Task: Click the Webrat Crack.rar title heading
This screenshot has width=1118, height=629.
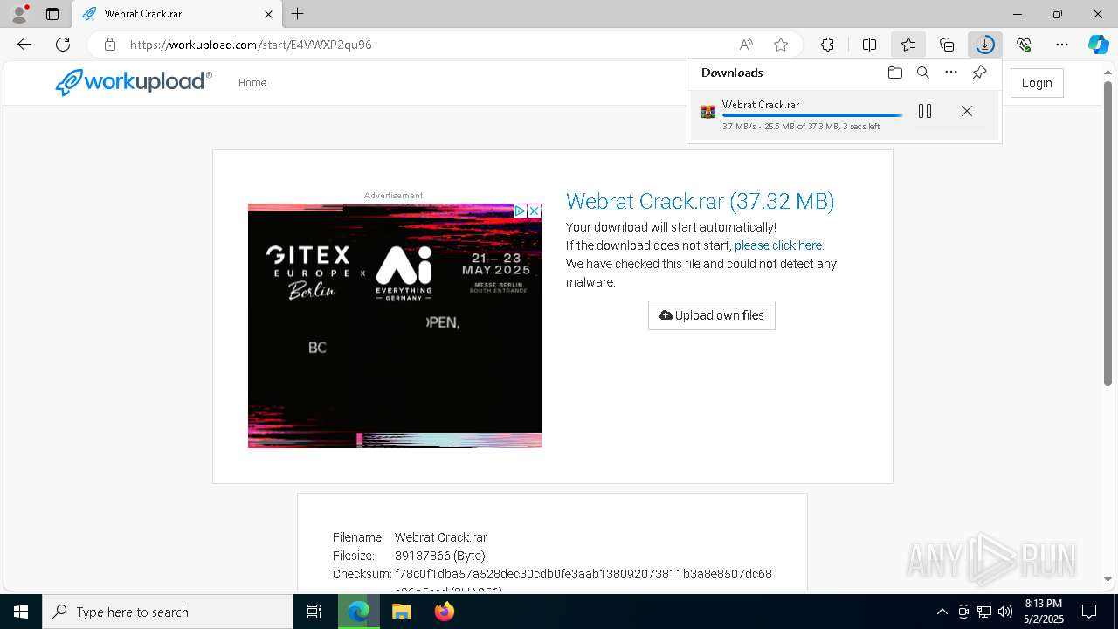Action: click(x=700, y=202)
